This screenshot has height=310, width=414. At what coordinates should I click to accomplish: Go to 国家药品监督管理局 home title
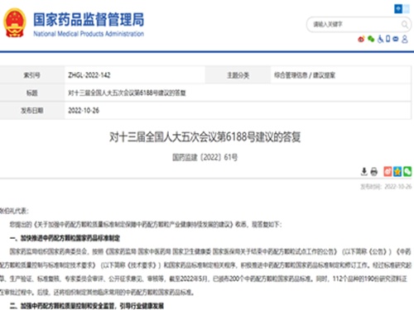tap(89, 20)
